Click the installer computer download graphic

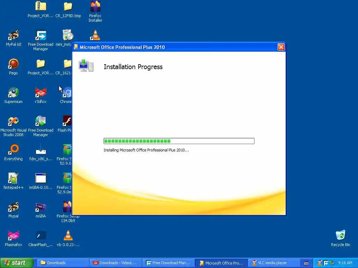coord(86,66)
